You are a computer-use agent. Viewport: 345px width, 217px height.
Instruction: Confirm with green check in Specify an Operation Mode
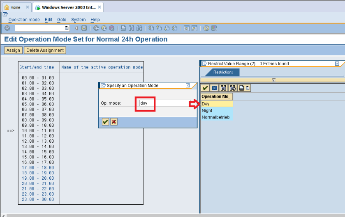tap(105, 121)
